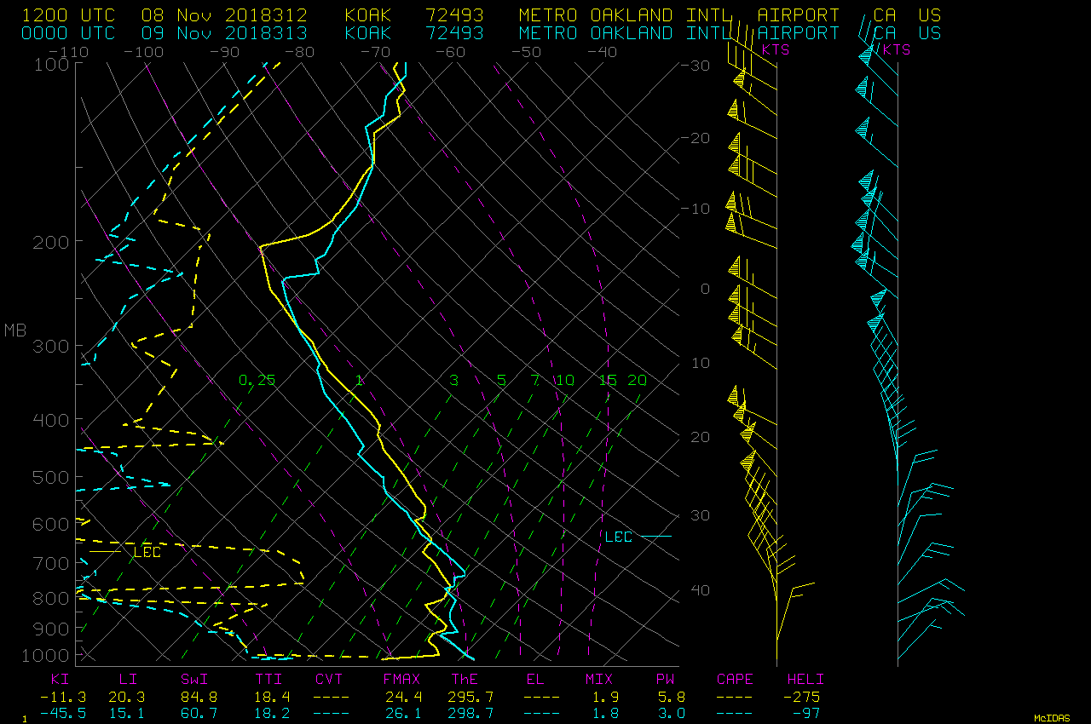Image resolution: width=1091 pixels, height=724 pixels.
Task: Click the cyan LEC marker label
Action: click(618, 537)
